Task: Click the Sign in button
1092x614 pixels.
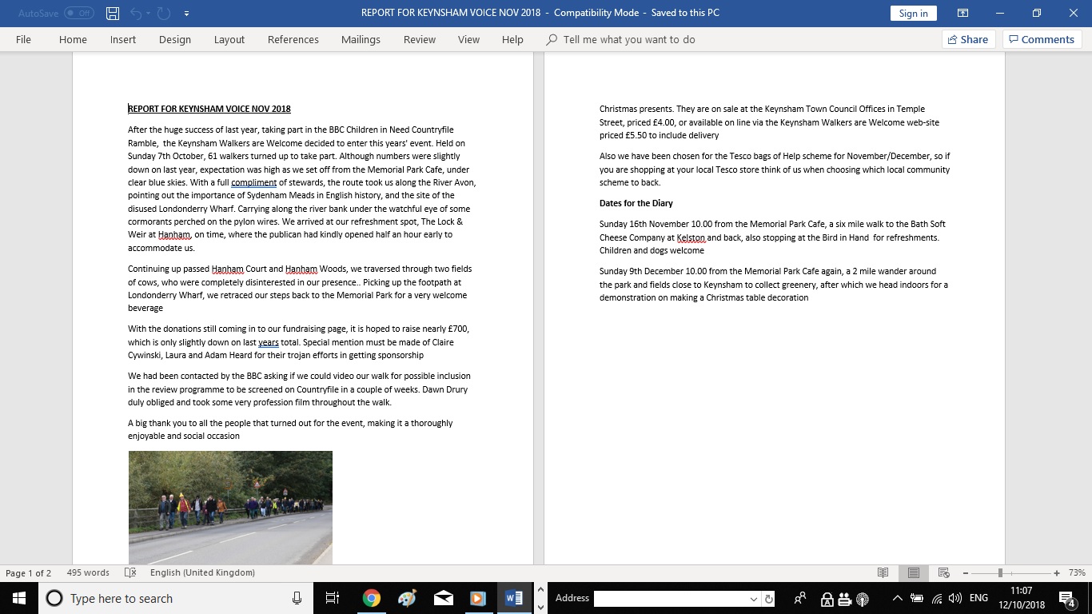Action: [913, 14]
